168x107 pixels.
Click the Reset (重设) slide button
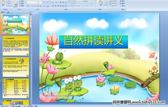coord(22,4)
